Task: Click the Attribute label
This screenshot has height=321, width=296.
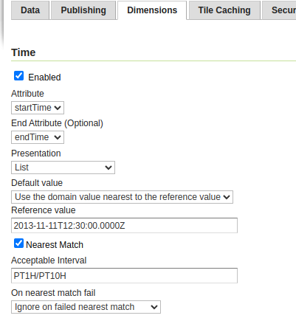Action: [27, 94]
